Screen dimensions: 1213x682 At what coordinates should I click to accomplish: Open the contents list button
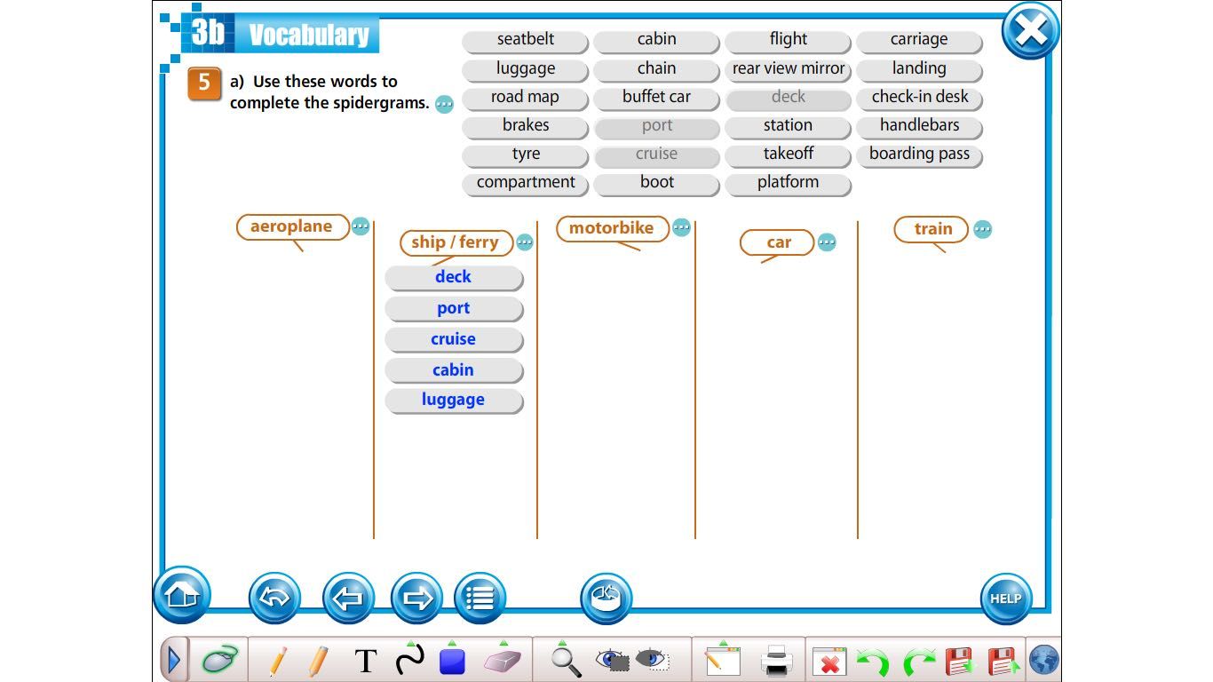pyautogui.click(x=480, y=598)
